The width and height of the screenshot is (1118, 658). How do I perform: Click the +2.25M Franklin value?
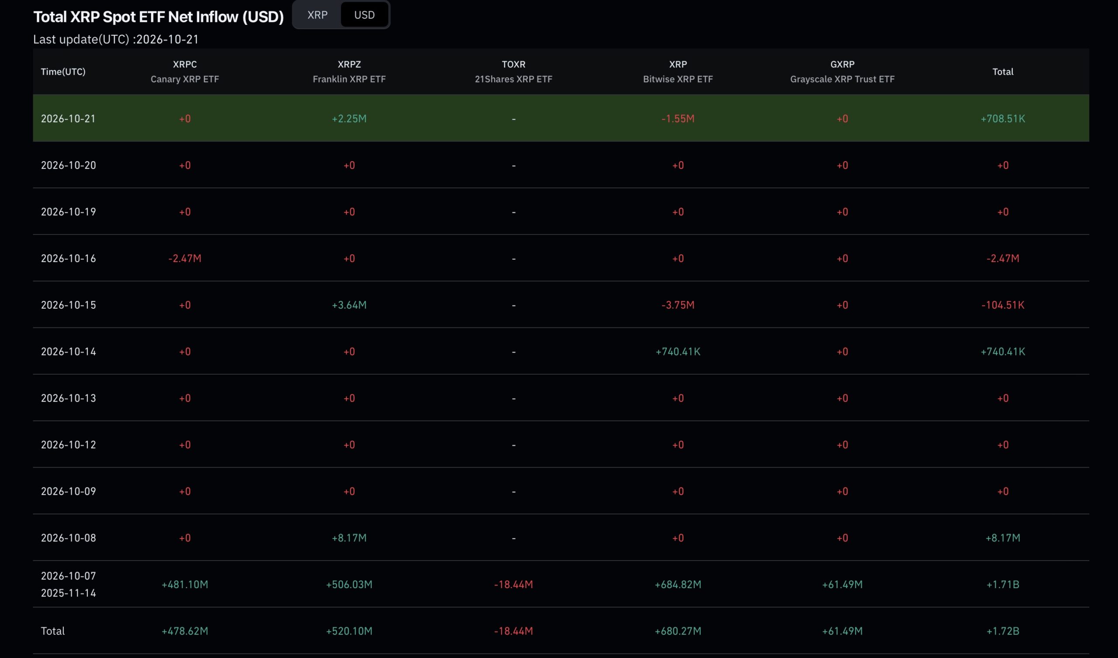tap(349, 119)
